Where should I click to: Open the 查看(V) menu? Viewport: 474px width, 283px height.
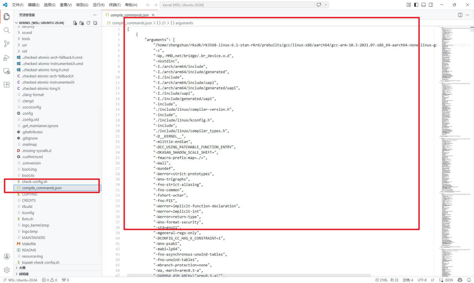[66, 5]
